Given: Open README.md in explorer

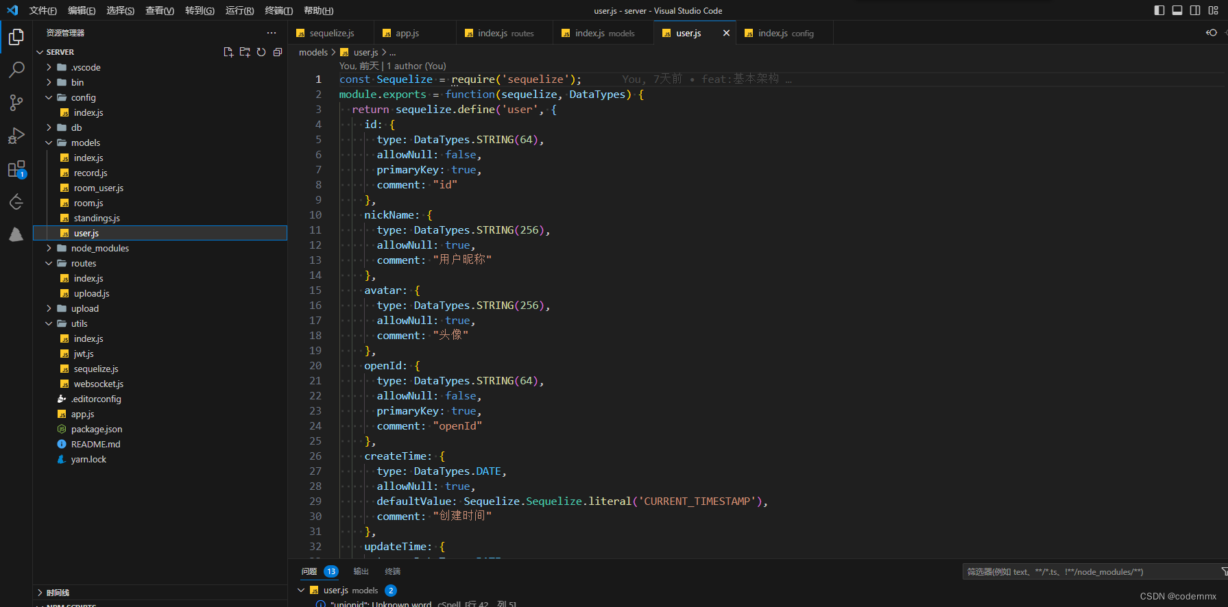Looking at the screenshot, I should pyautogui.click(x=95, y=444).
